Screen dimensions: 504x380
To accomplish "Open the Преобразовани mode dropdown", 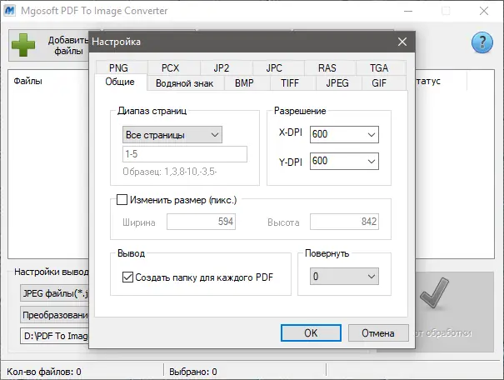I will click(x=54, y=315).
